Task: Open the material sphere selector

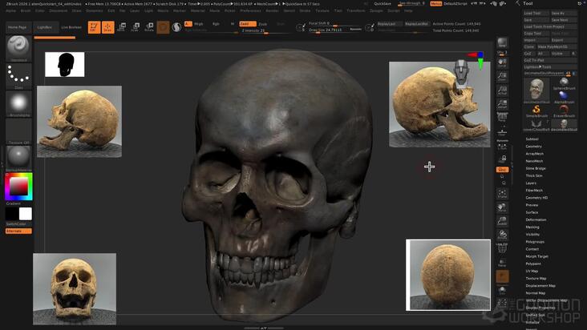Action: (x=18, y=159)
